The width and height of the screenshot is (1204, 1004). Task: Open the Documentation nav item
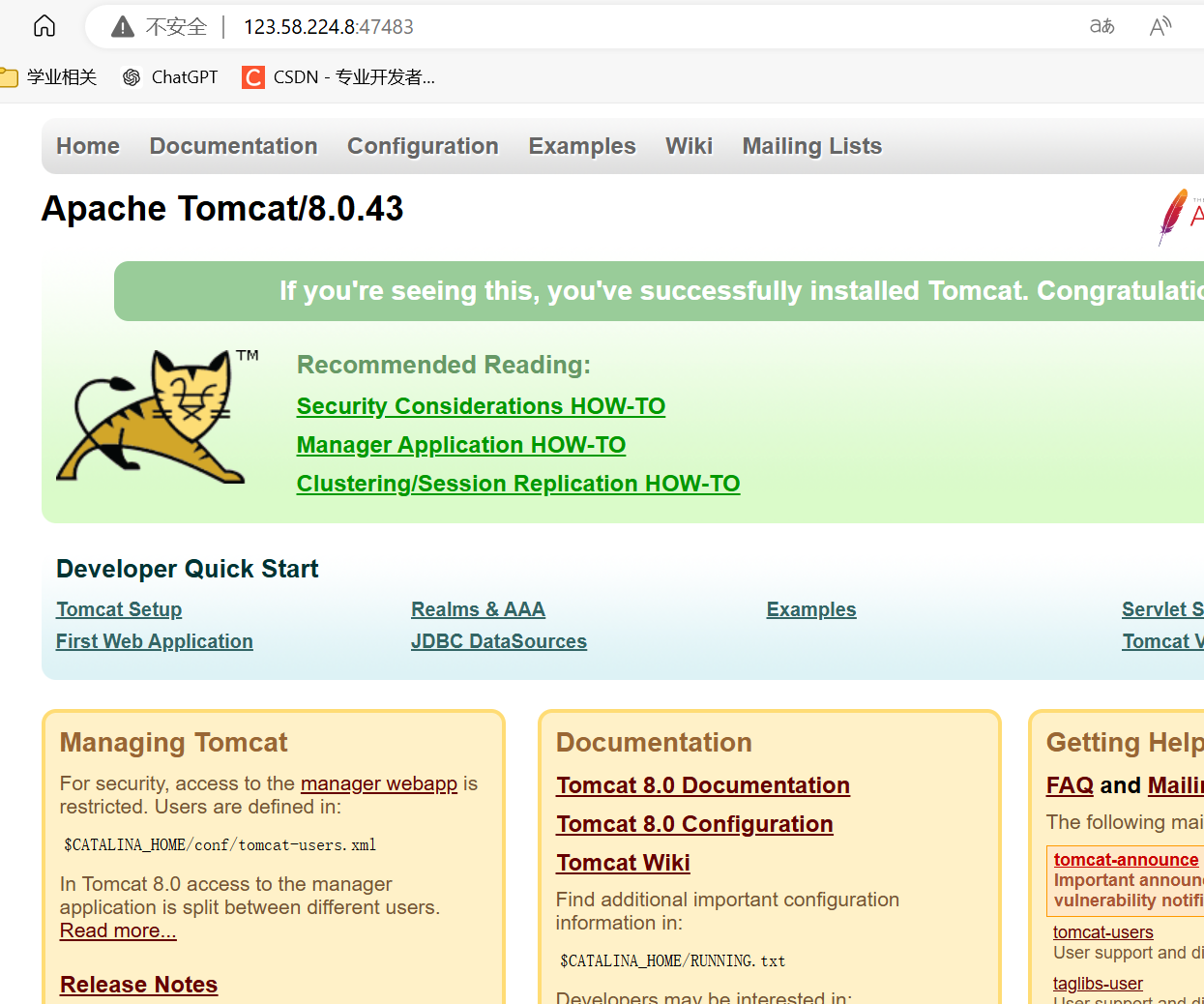233,146
